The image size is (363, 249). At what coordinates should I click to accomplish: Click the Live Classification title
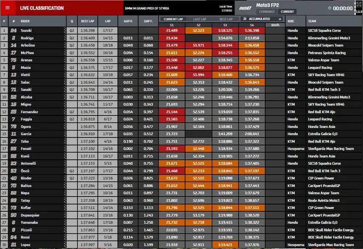click(x=42, y=8)
